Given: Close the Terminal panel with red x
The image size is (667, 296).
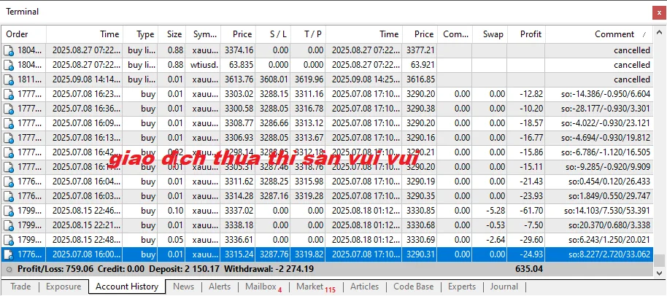Looking at the screenshot, I should pos(659,12).
